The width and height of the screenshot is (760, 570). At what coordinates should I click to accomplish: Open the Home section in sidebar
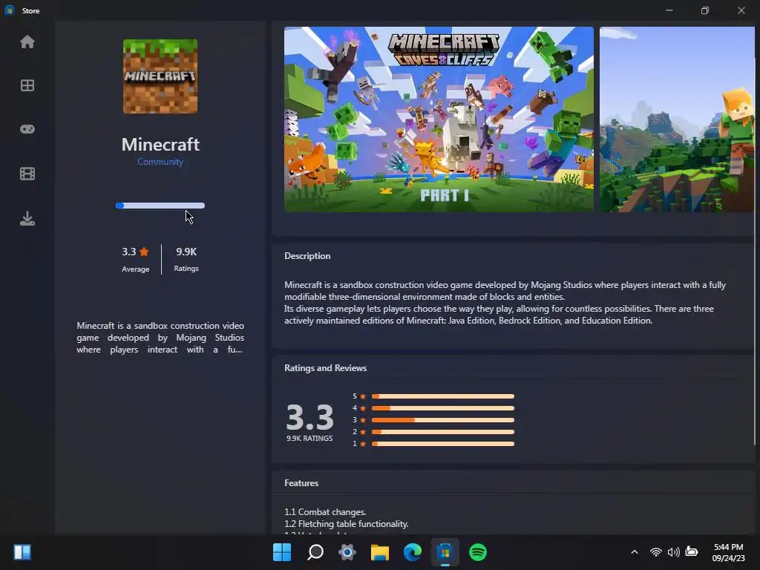pyautogui.click(x=27, y=42)
